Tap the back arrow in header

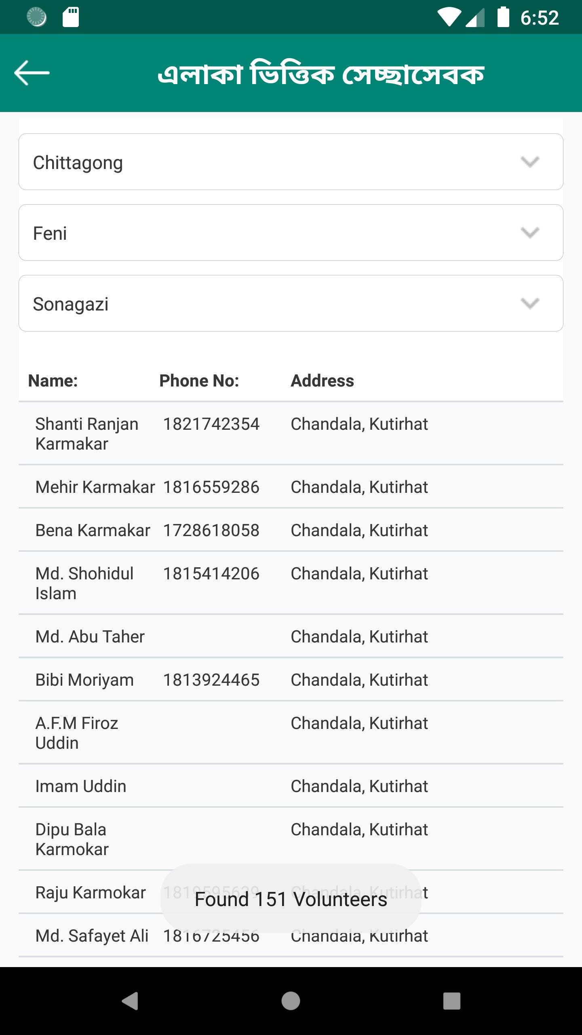point(32,73)
